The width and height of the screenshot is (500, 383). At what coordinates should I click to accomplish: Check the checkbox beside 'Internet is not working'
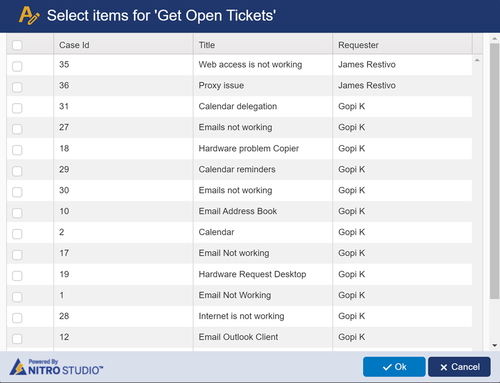[16, 317]
